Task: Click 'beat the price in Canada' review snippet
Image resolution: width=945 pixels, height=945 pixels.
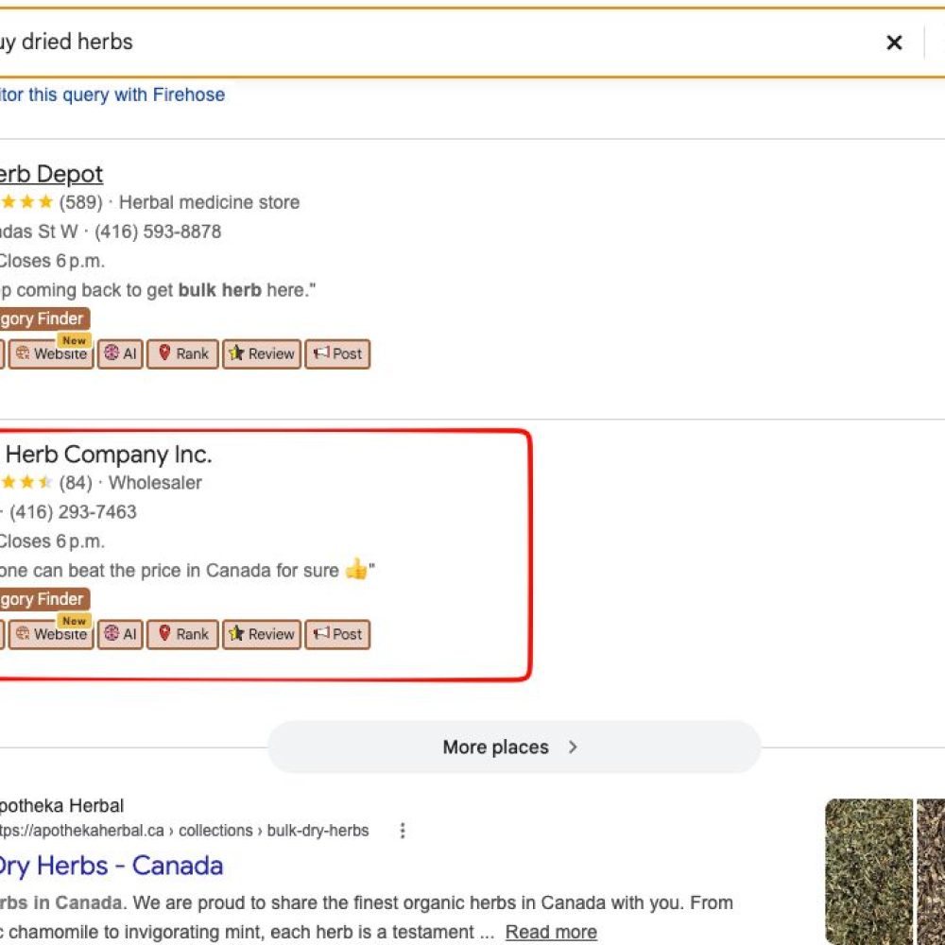Action: click(187, 570)
